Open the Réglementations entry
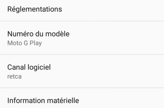Screen dimensions: 164x108 coord(35,9)
